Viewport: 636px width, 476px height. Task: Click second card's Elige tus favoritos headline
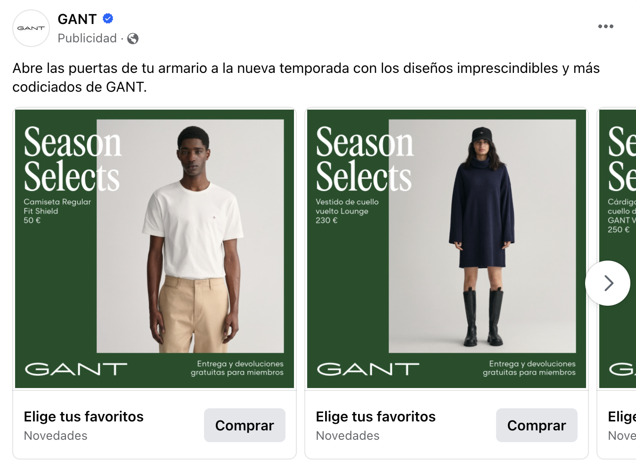coord(376,417)
